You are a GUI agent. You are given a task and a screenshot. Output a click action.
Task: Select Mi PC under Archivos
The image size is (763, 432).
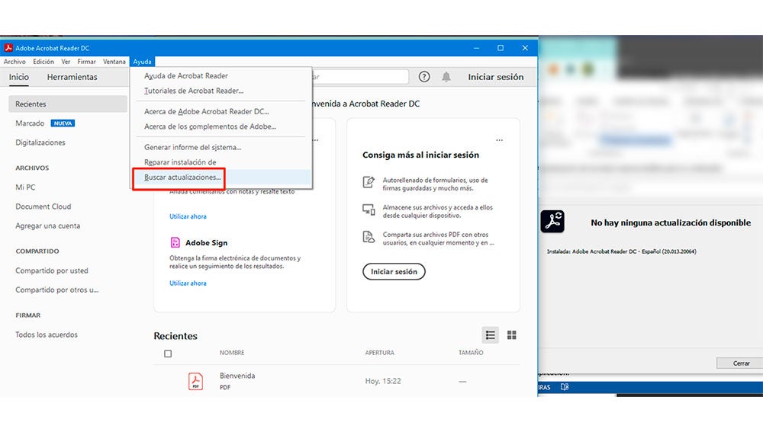pos(25,187)
